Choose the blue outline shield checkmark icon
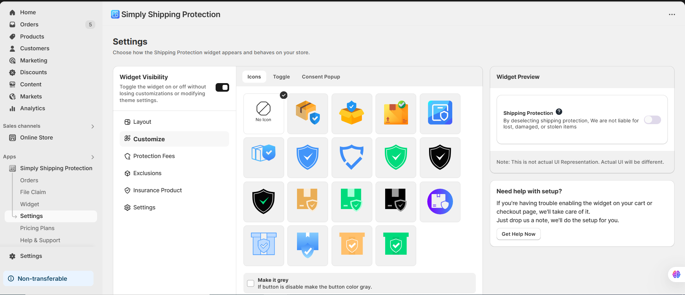This screenshot has height=295, width=685. pyautogui.click(x=352, y=158)
